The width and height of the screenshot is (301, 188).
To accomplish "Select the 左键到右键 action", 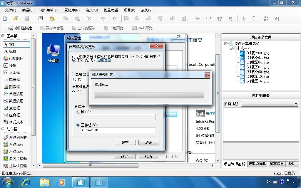I will (15, 137).
